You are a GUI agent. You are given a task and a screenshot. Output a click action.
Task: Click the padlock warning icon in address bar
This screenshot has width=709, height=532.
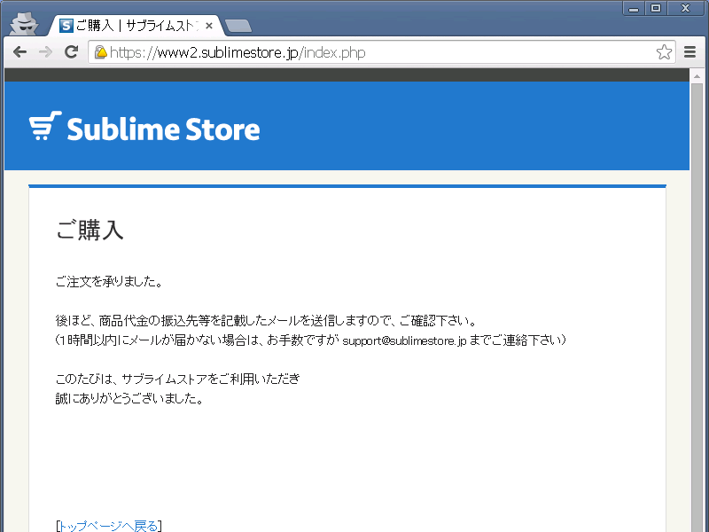coord(100,52)
